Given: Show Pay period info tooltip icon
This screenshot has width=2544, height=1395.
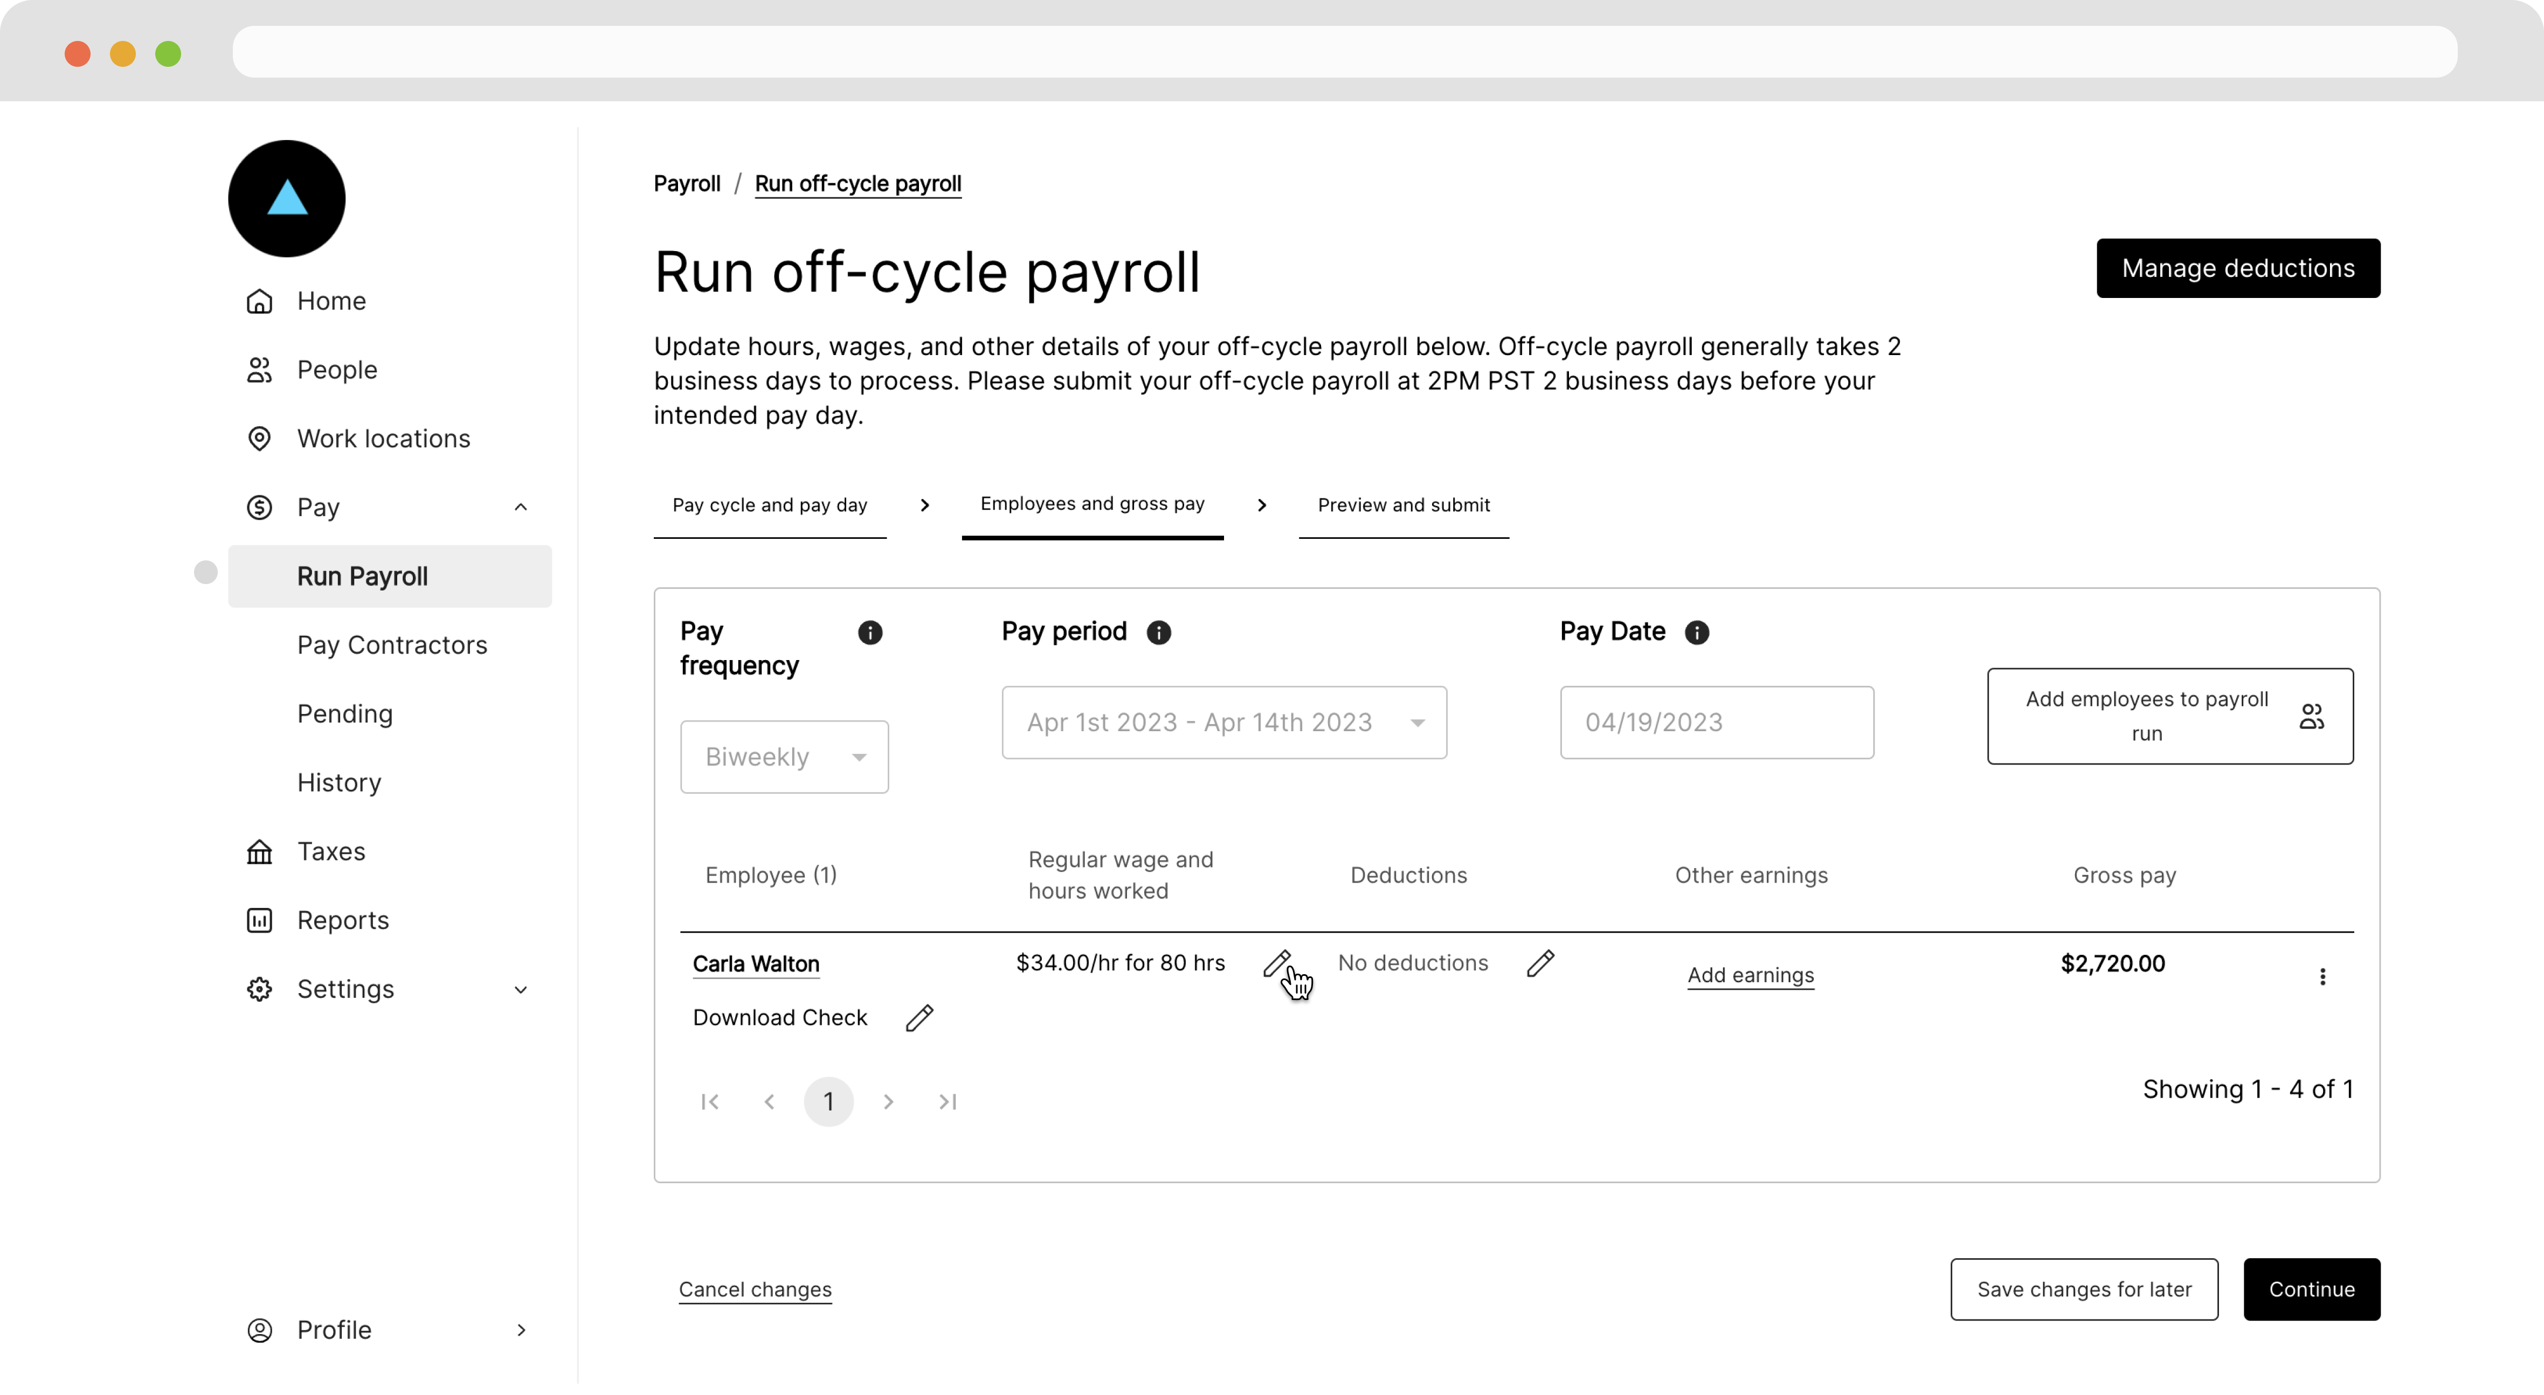Looking at the screenshot, I should (x=1158, y=633).
